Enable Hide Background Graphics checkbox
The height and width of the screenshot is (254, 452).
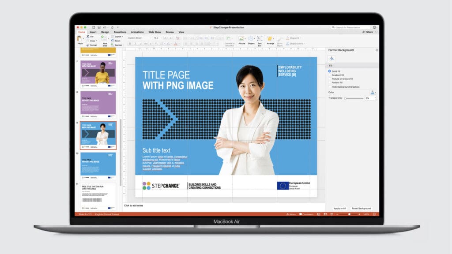point(329,87)
